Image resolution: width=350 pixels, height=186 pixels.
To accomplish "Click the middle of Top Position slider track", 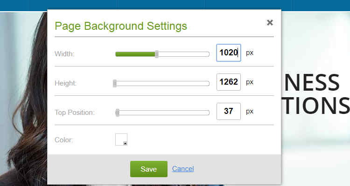I will tap(163, 113).
